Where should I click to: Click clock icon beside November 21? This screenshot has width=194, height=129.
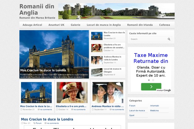21,110
